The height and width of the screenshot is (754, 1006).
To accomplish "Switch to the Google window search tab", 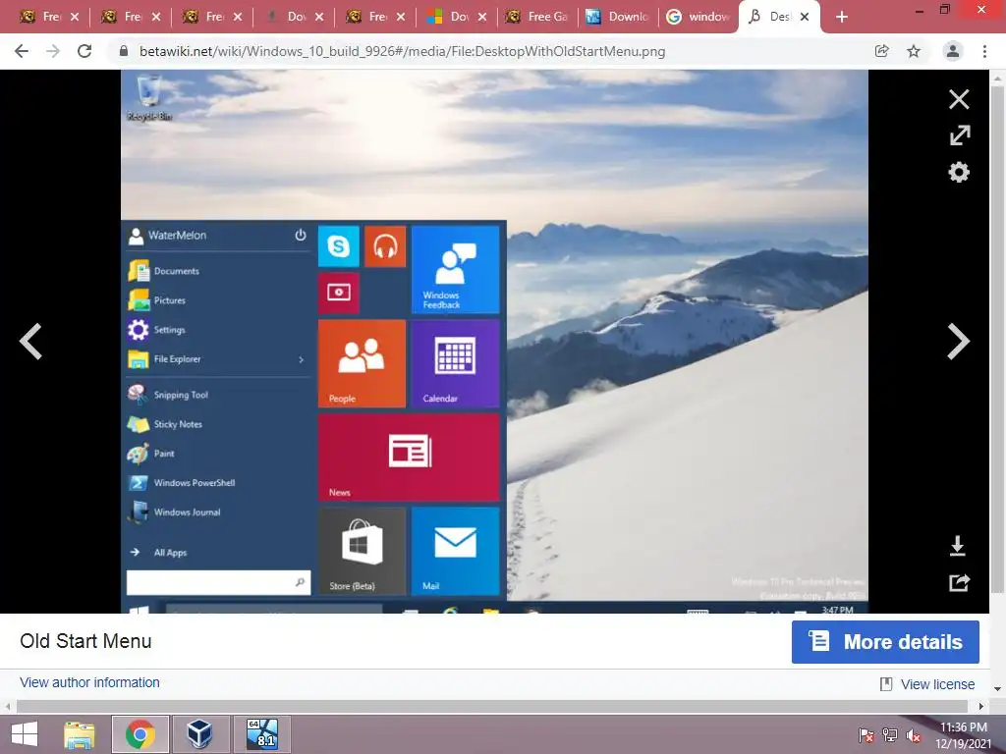I will tap(699, 17).
